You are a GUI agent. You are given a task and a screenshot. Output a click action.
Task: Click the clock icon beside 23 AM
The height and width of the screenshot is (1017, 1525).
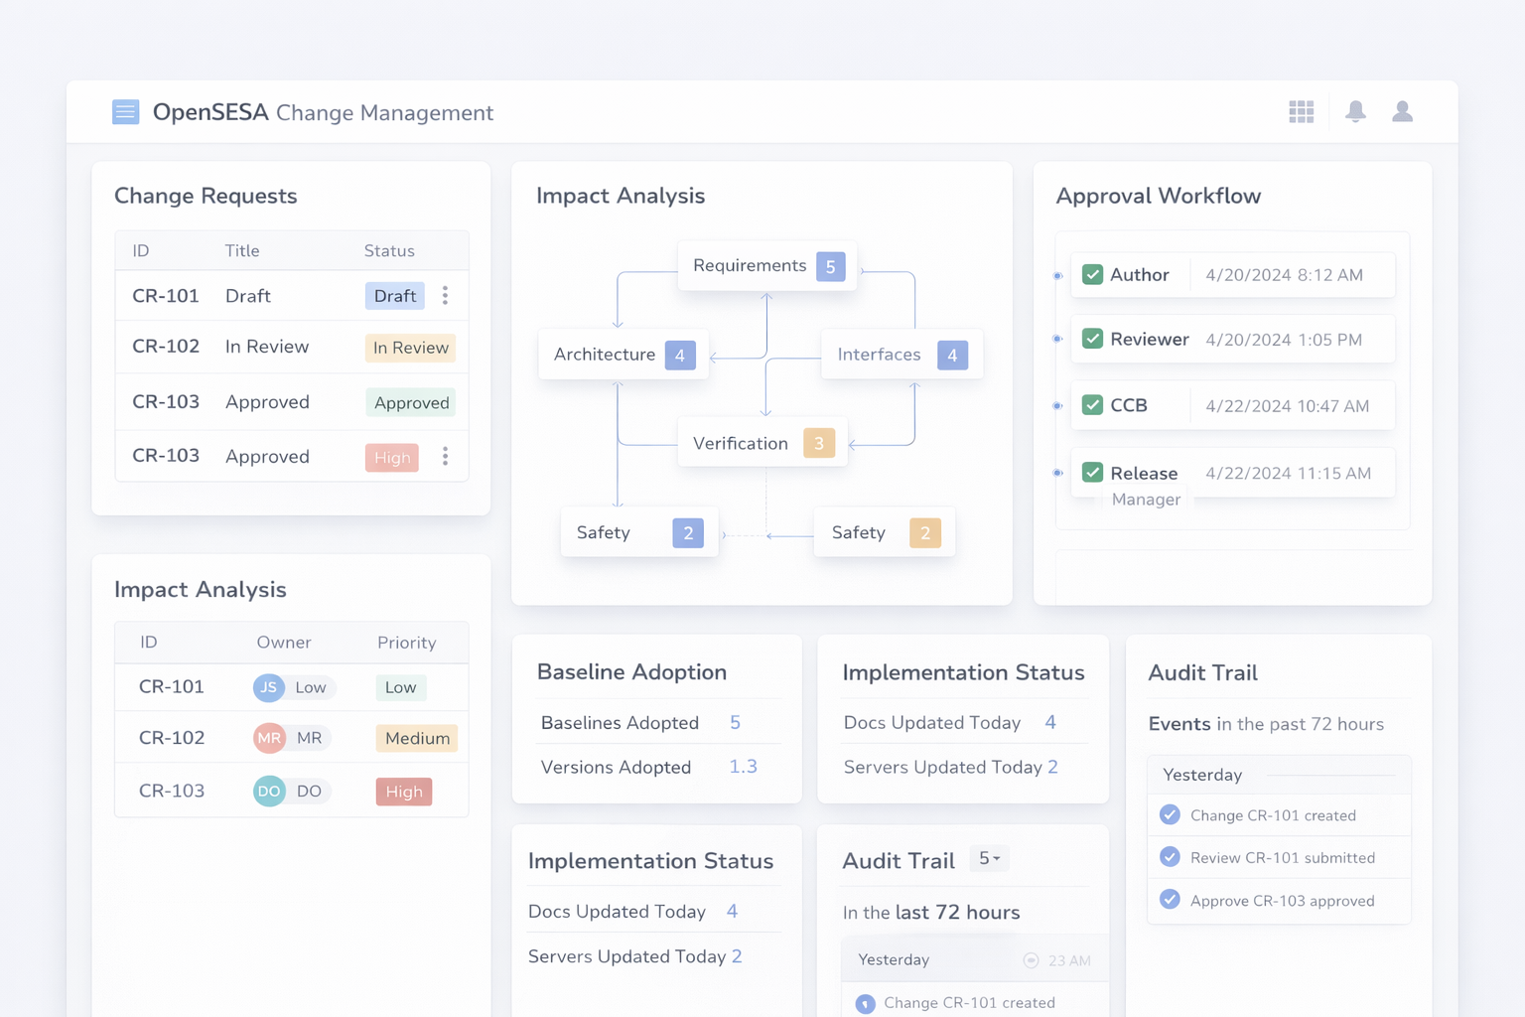(1031, 960)
